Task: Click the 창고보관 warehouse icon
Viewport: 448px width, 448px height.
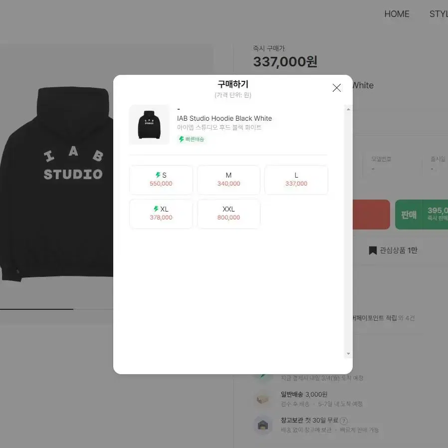Action: click(x=262, y=425)
